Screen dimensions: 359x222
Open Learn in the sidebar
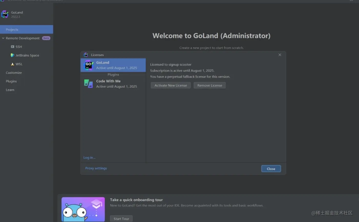10,90
